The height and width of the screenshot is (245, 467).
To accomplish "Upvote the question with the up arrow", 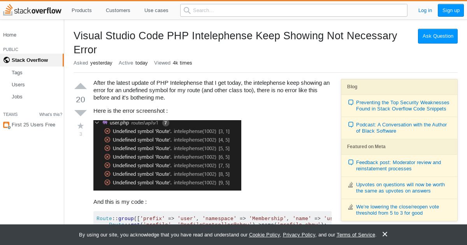I will (81, 86).
